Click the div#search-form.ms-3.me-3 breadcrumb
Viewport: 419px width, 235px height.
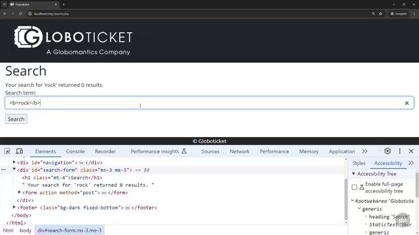(69, 230)
